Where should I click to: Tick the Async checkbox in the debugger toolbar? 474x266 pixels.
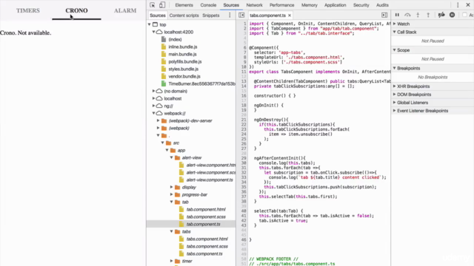(x=464, y=15)
